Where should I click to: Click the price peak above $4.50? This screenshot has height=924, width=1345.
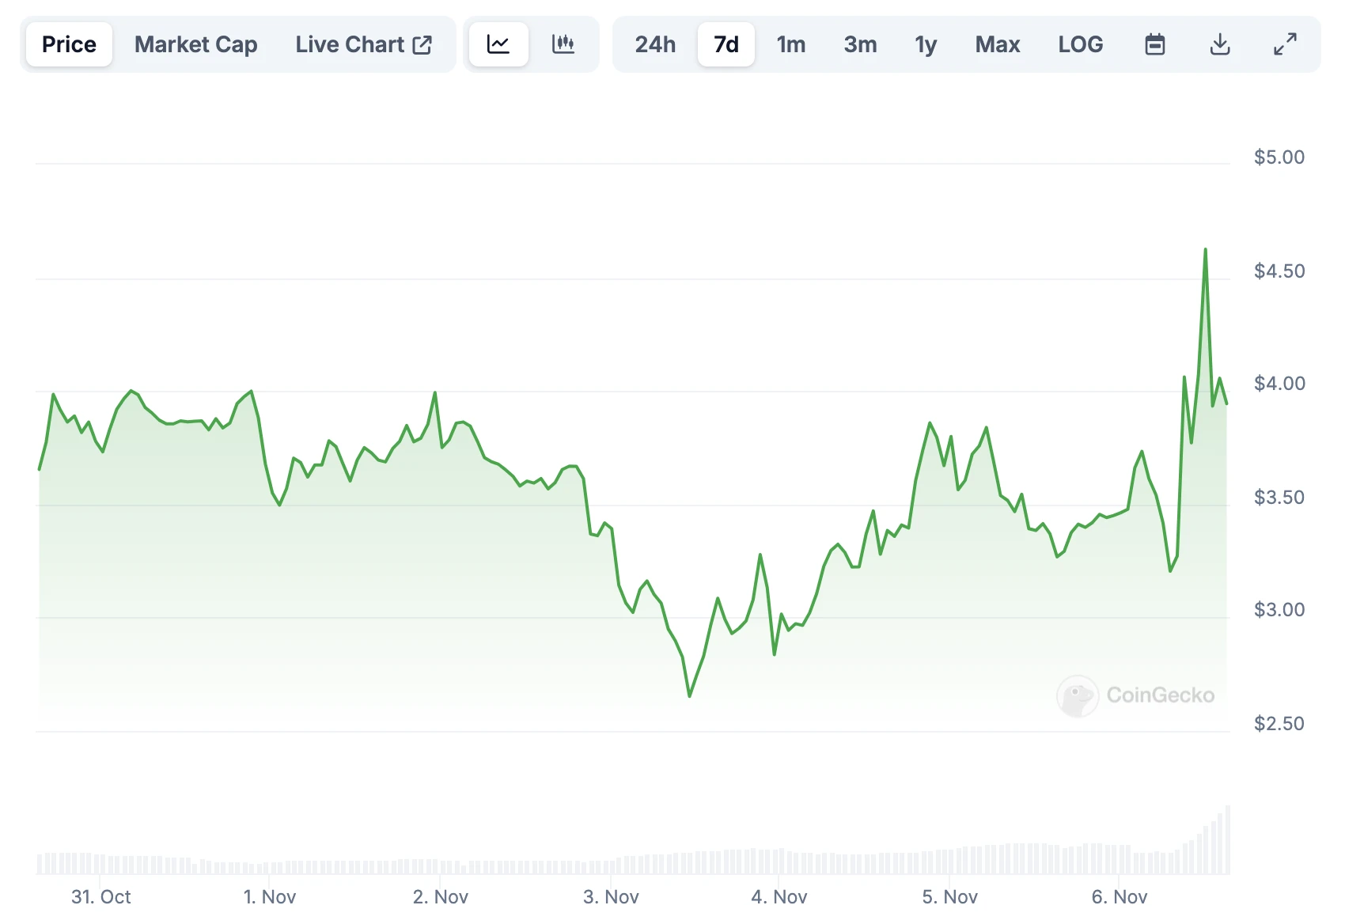pyautogui.click(x=1205, y=251)
